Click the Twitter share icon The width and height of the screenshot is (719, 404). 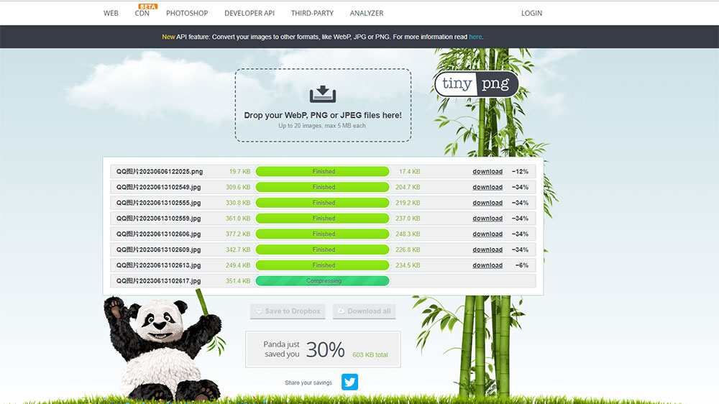pyautogui.click(x=349, y=382)
